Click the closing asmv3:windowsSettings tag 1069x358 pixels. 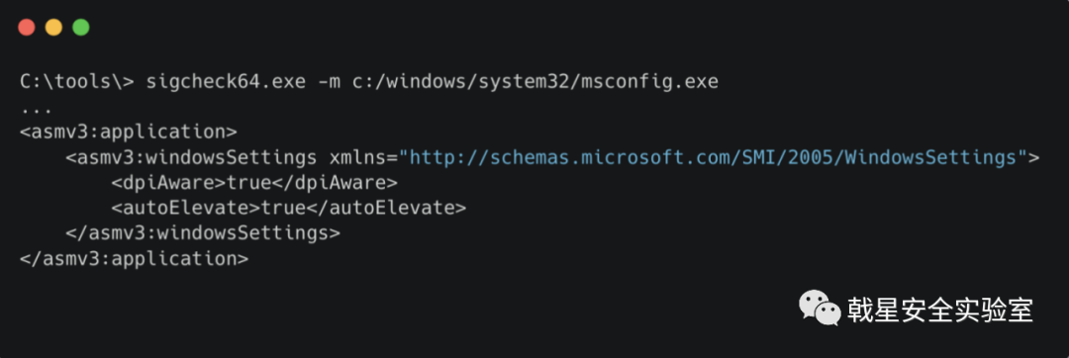[203, 233]
